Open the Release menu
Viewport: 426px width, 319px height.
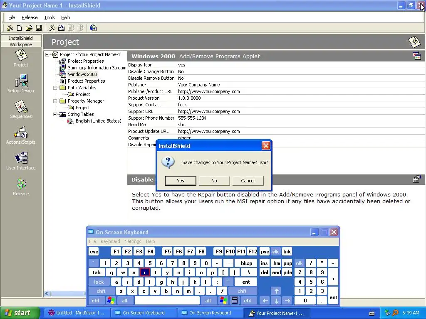[x=30, y=17]
